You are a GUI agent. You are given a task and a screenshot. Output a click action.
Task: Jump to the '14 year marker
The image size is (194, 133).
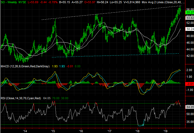[x=25, y=131]
